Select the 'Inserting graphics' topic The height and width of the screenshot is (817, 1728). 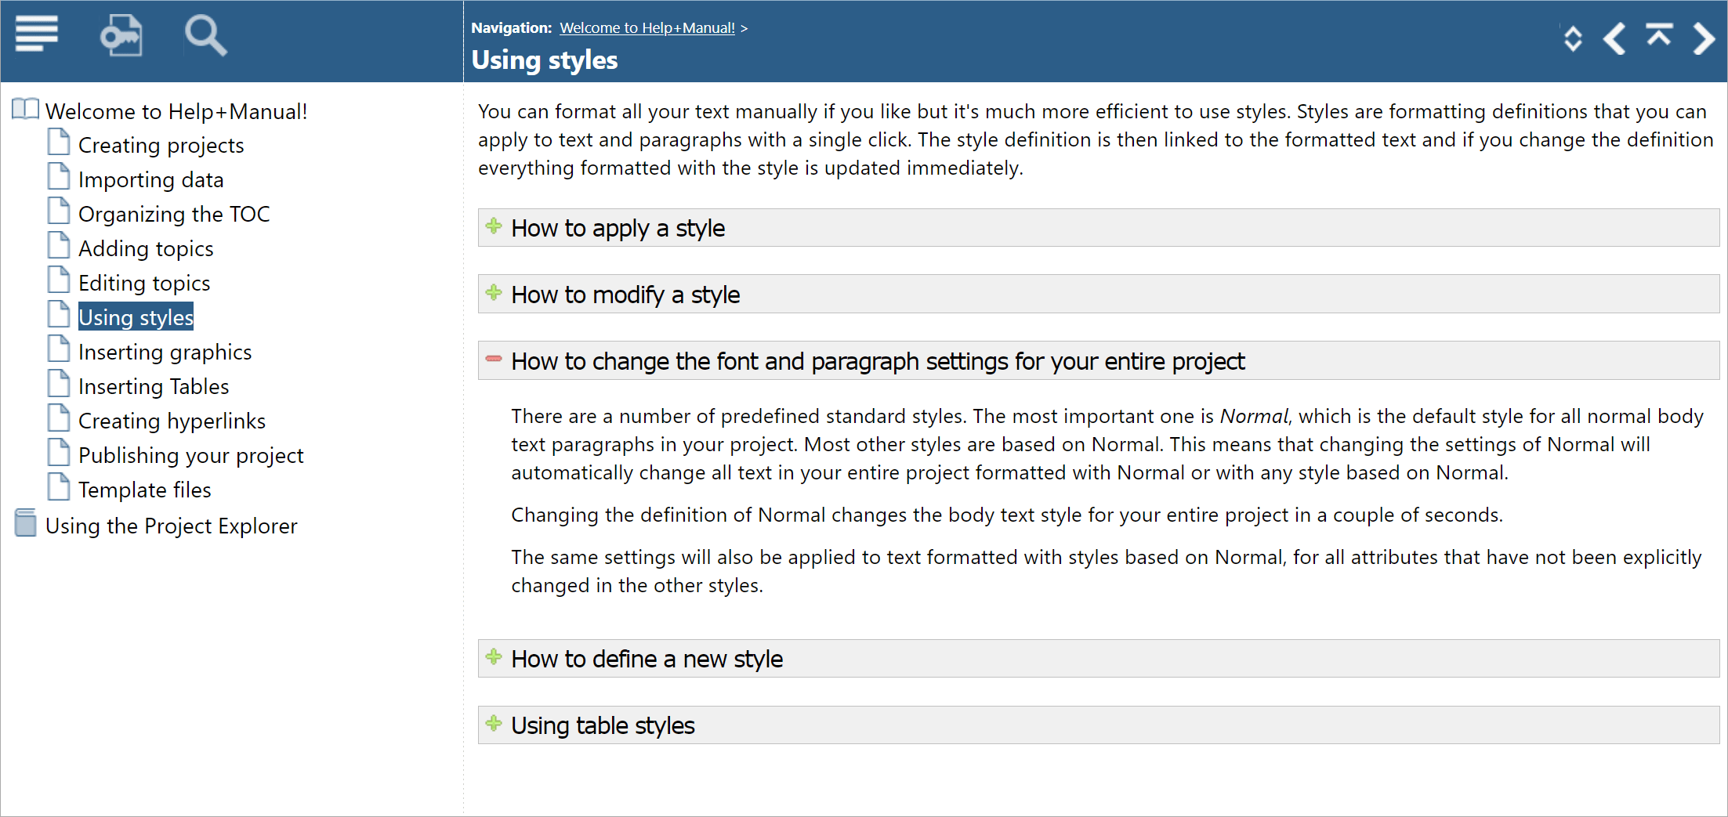coord(165,352)
